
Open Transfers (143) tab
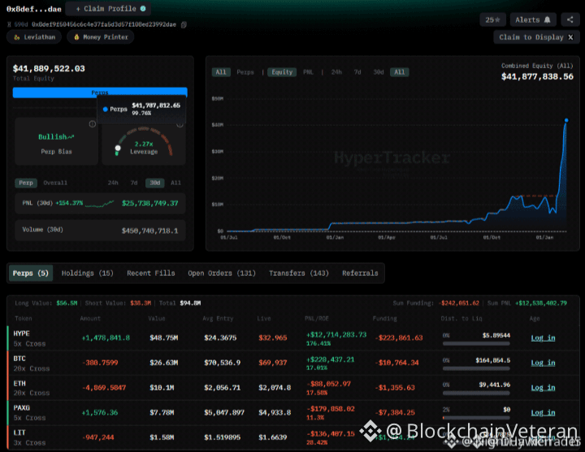(x=299, y=273)
